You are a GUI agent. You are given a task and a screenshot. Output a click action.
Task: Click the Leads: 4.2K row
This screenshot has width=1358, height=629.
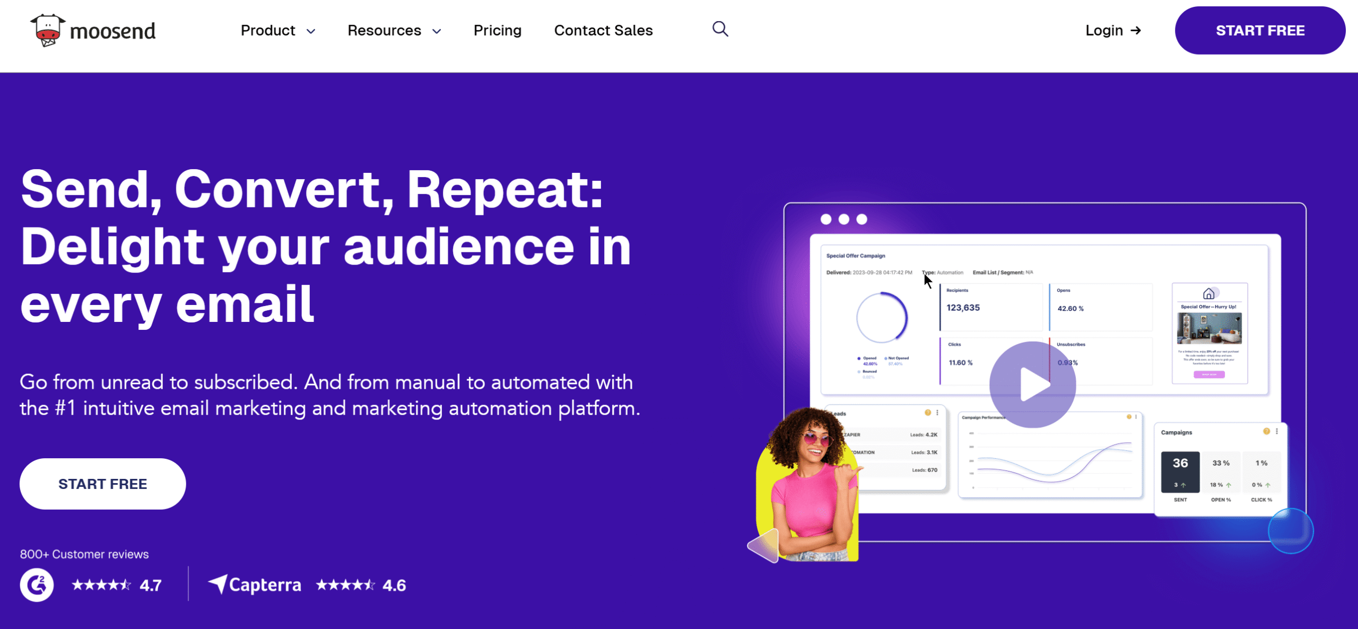pyautogui.click(x=891, y=434)
